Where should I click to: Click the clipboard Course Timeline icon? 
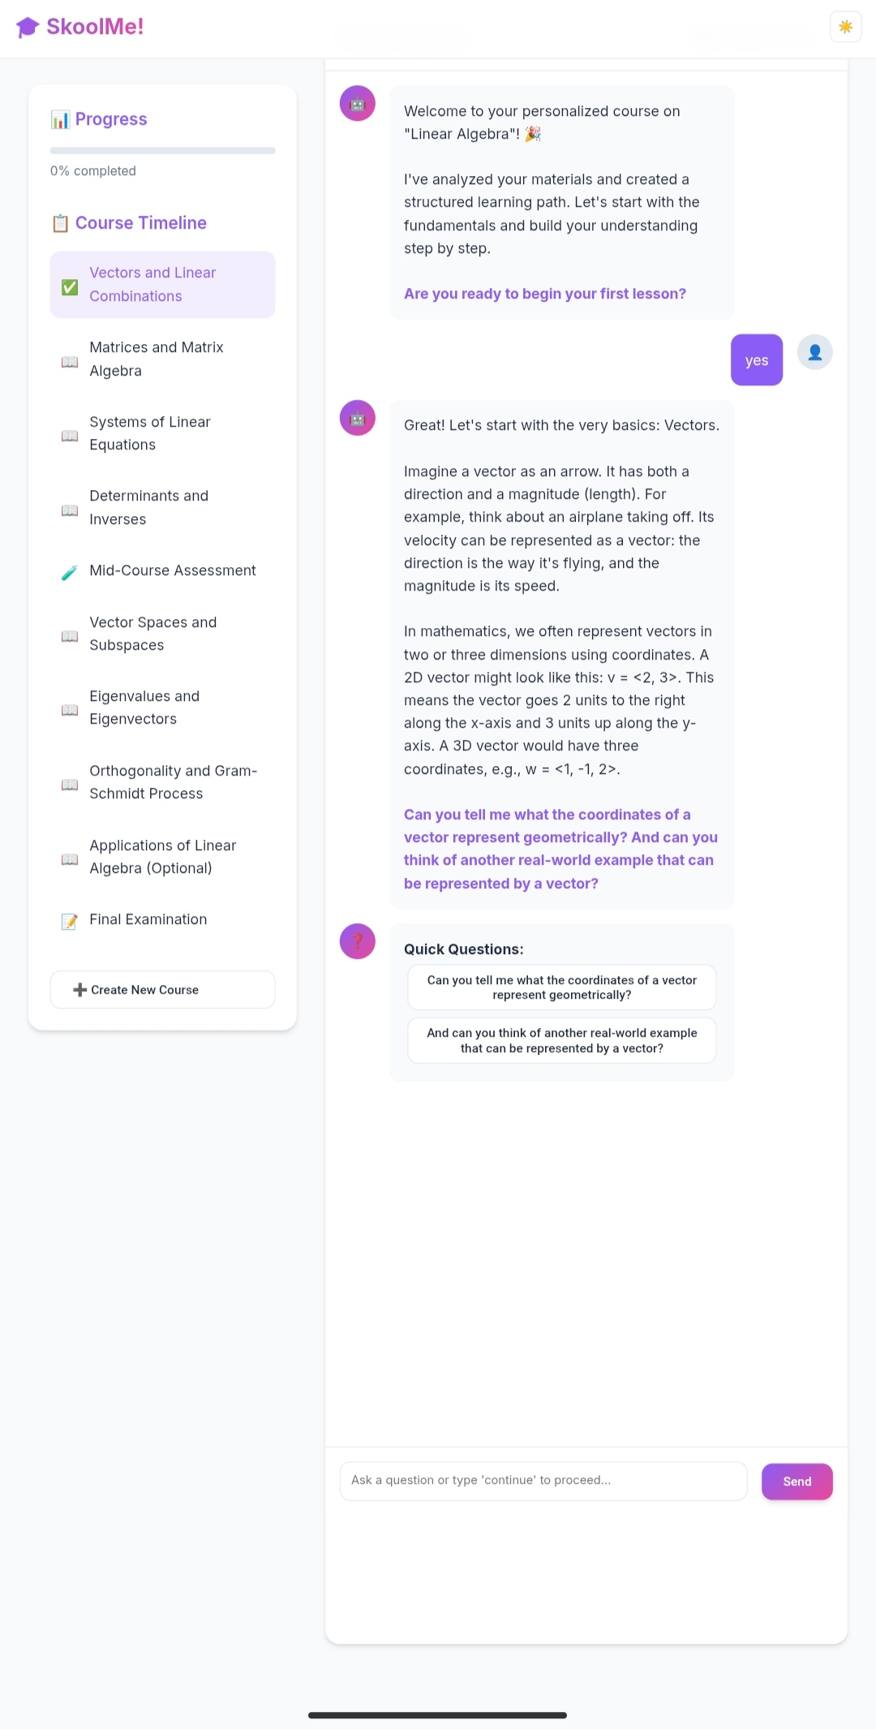[60, 223]
